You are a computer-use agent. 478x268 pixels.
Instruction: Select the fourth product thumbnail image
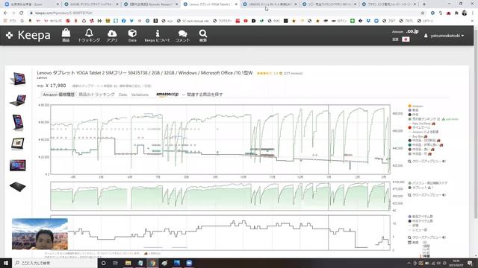pyautogui.click(x=18, y=144)
